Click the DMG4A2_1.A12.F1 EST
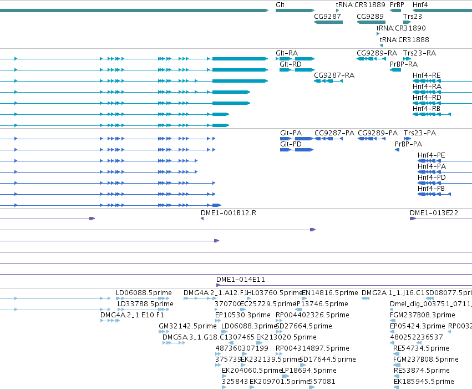The image size is (472, 390). tap(200, 298)
